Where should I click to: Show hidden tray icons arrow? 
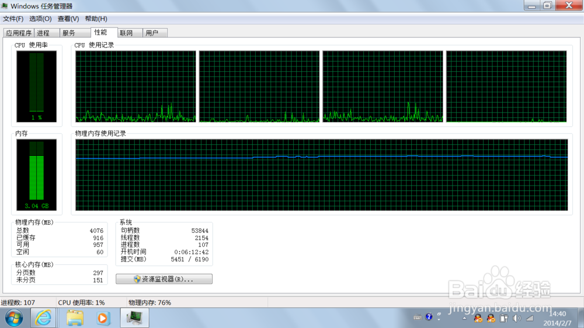[x=464, y=318]
